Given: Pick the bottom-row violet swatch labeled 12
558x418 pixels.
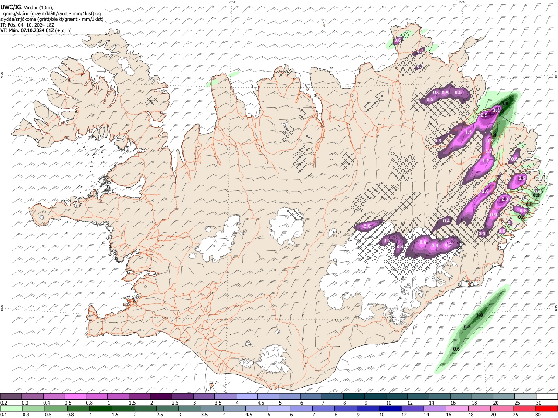Looking at the screenshot, I should point(413,409).
